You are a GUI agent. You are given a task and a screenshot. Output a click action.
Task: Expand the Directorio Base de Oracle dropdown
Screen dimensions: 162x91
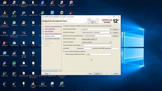tap(110, 29)
